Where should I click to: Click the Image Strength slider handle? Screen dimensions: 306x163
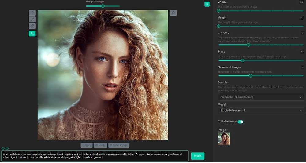(x=103, y=6)
